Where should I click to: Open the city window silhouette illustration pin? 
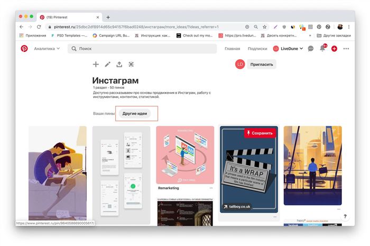pyautogui.click(x=313, y=166)
